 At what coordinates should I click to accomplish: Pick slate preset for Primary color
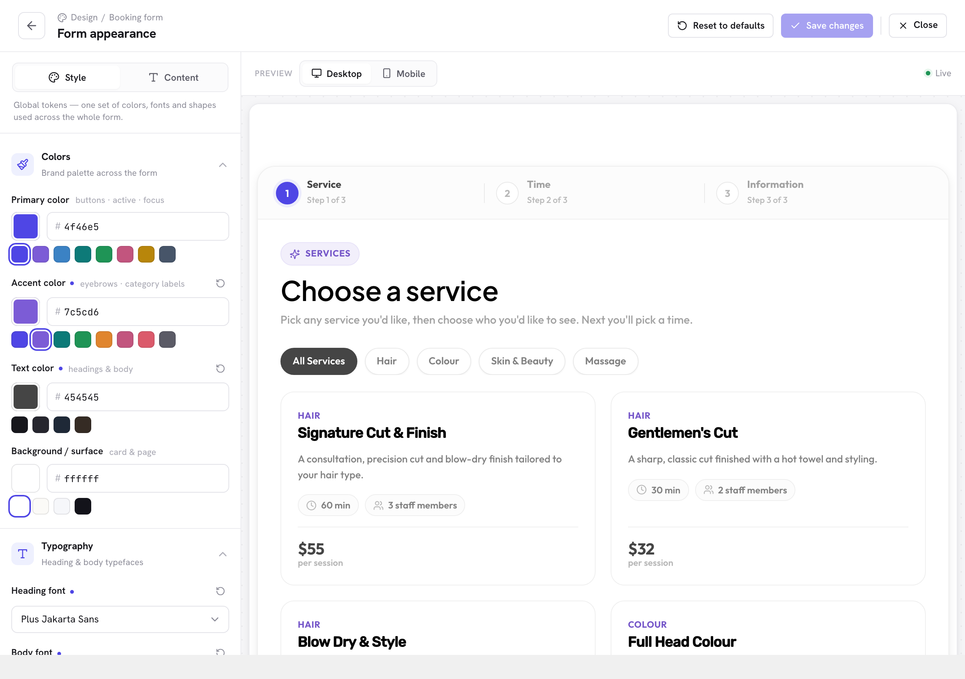(167, 254)
